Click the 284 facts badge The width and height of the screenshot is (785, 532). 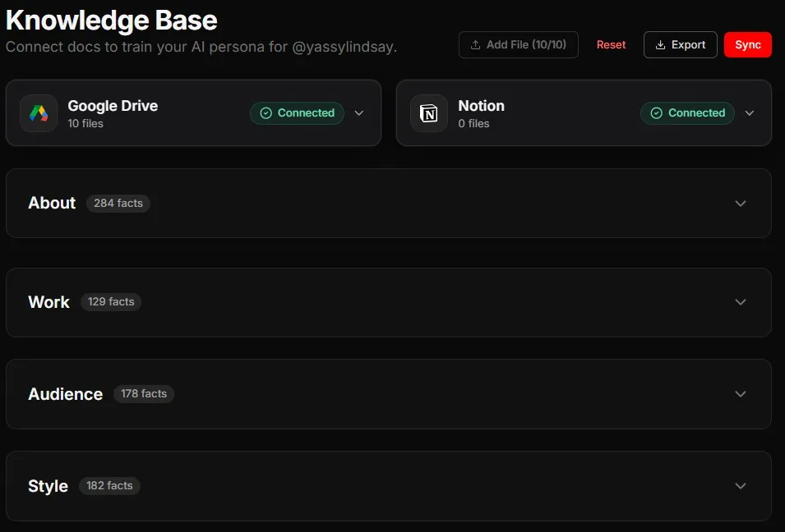click(x=118, y=204)
